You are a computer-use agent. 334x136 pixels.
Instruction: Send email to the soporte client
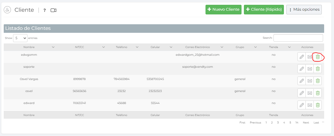click(x=309, y=69)
